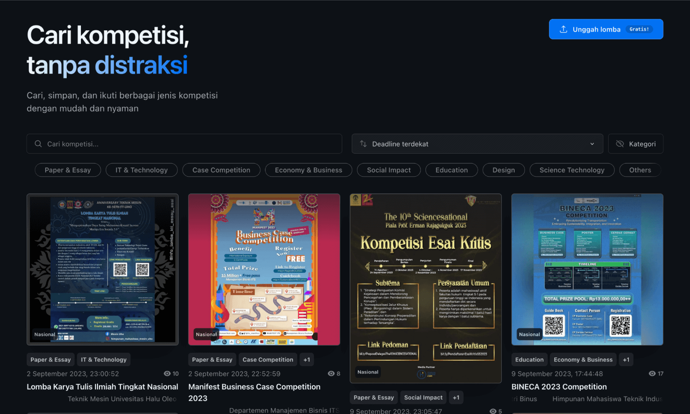Image resolution: width=690 pixels, height=414 pixels.
Task: Click the Gratis! badge on upload button
Action: point(639,29)
